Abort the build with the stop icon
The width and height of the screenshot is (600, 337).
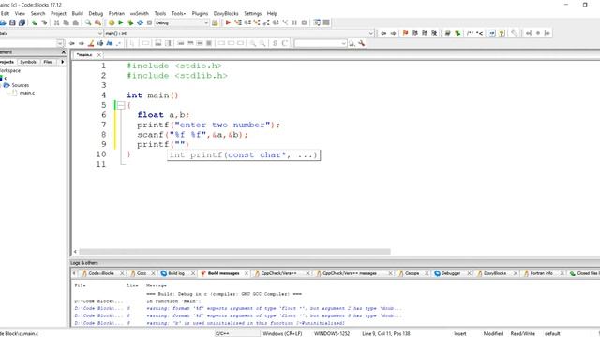pos(150,22)
